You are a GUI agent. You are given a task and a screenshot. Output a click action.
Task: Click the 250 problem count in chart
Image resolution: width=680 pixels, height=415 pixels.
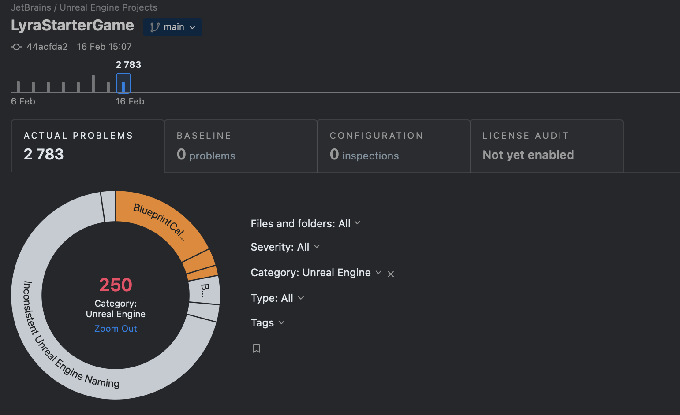coord(116,285)
